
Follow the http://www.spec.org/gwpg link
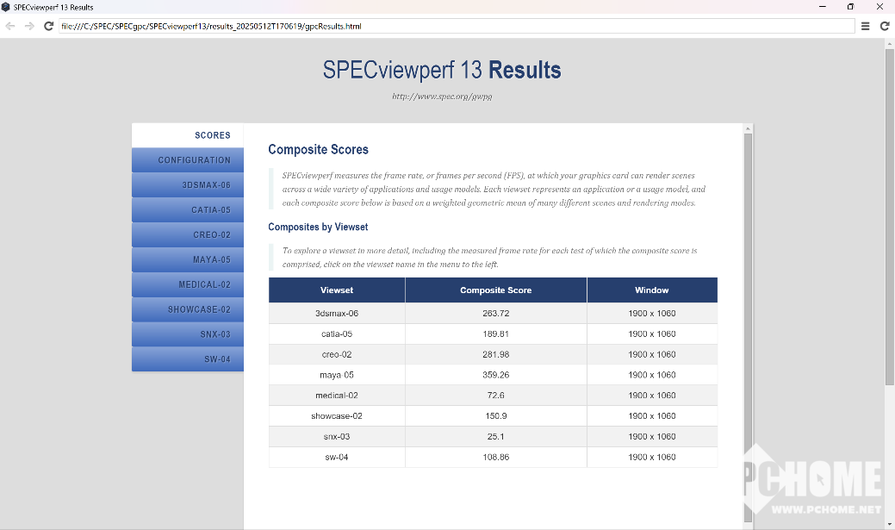pyautogui.click(x=442, y=97)
